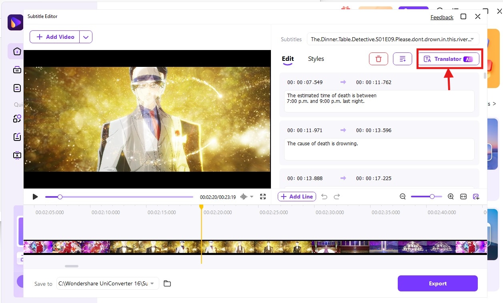Toggle fullscreen video preview
Image resolution: width=503 pixels, height=303 pixels.
(263, 197)
